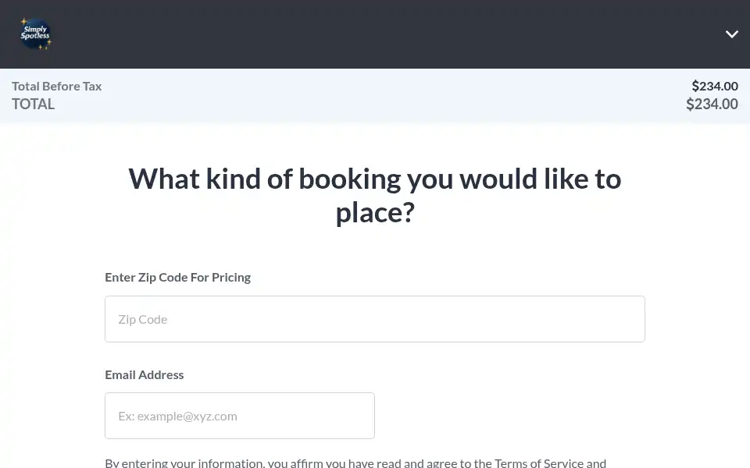The width and height of the screenshot is (750, 468).
Task: Click the TOTAL summary label
Action: click(33, 104)
